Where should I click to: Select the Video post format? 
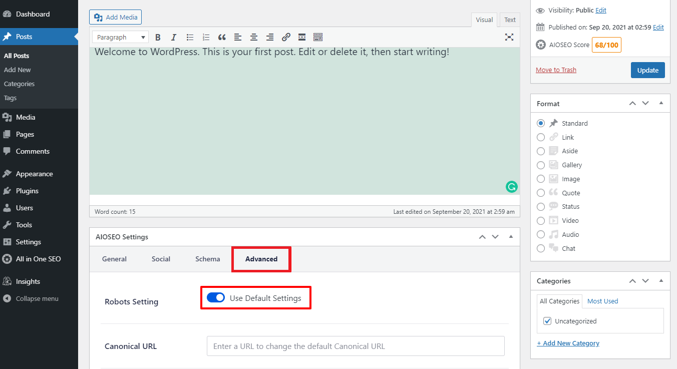coord(541,220)
